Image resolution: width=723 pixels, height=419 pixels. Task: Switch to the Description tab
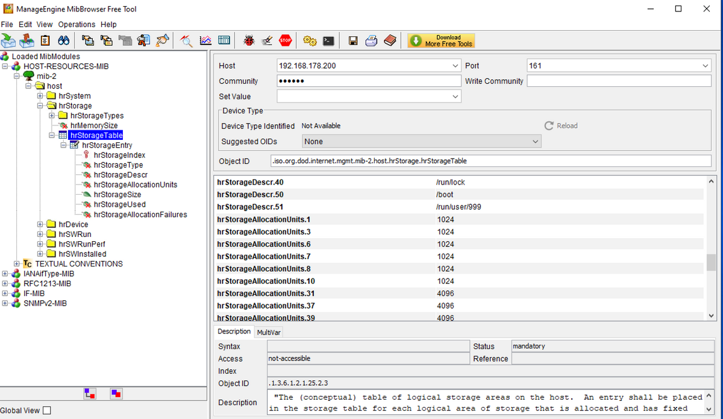click(x=234, y=332)
